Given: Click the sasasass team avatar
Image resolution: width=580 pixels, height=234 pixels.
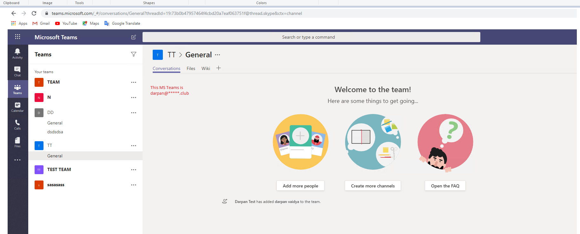Looking at the screenshot, I should tap(39, 185).
